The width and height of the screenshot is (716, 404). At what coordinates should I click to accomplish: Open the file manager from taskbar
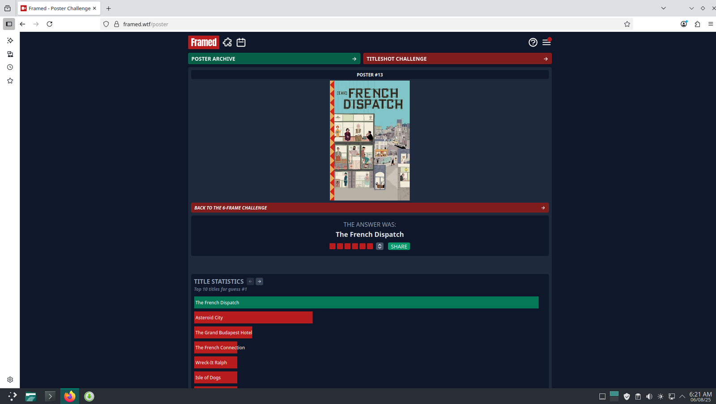(30, 396)
